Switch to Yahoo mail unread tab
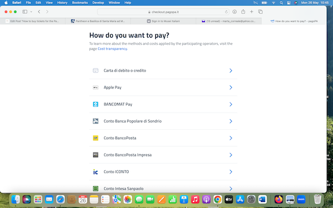 229,21
